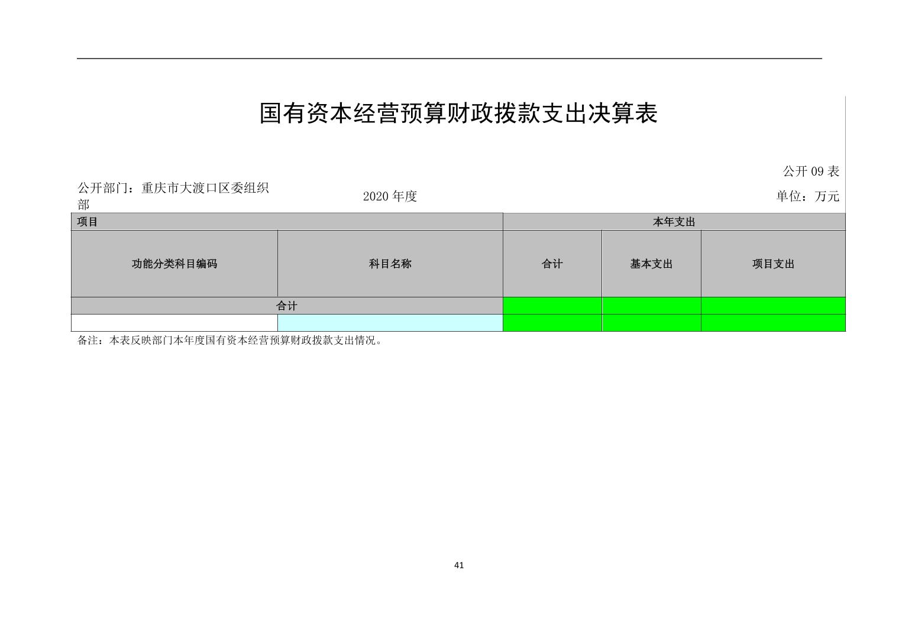Select the 项目 header cell
Image resolution: width=899 pixels, height=635 pixels.
click(286, 222)
